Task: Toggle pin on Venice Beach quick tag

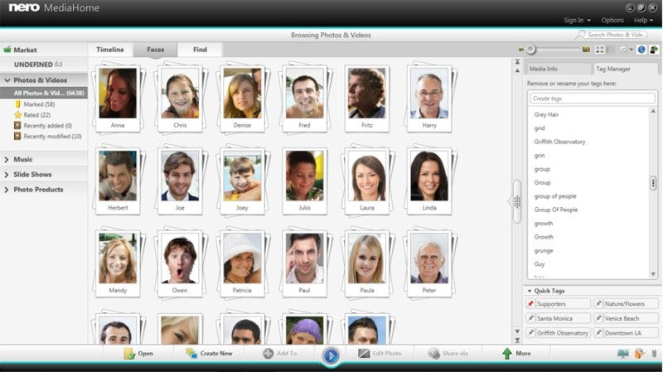Action: [x=598, y=318]
